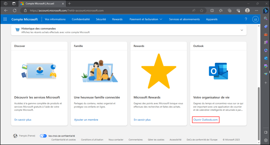This screenshot has width=270, height=145.
Task: Open the Microsoft apps launcher grid
Action: point(5,19)
